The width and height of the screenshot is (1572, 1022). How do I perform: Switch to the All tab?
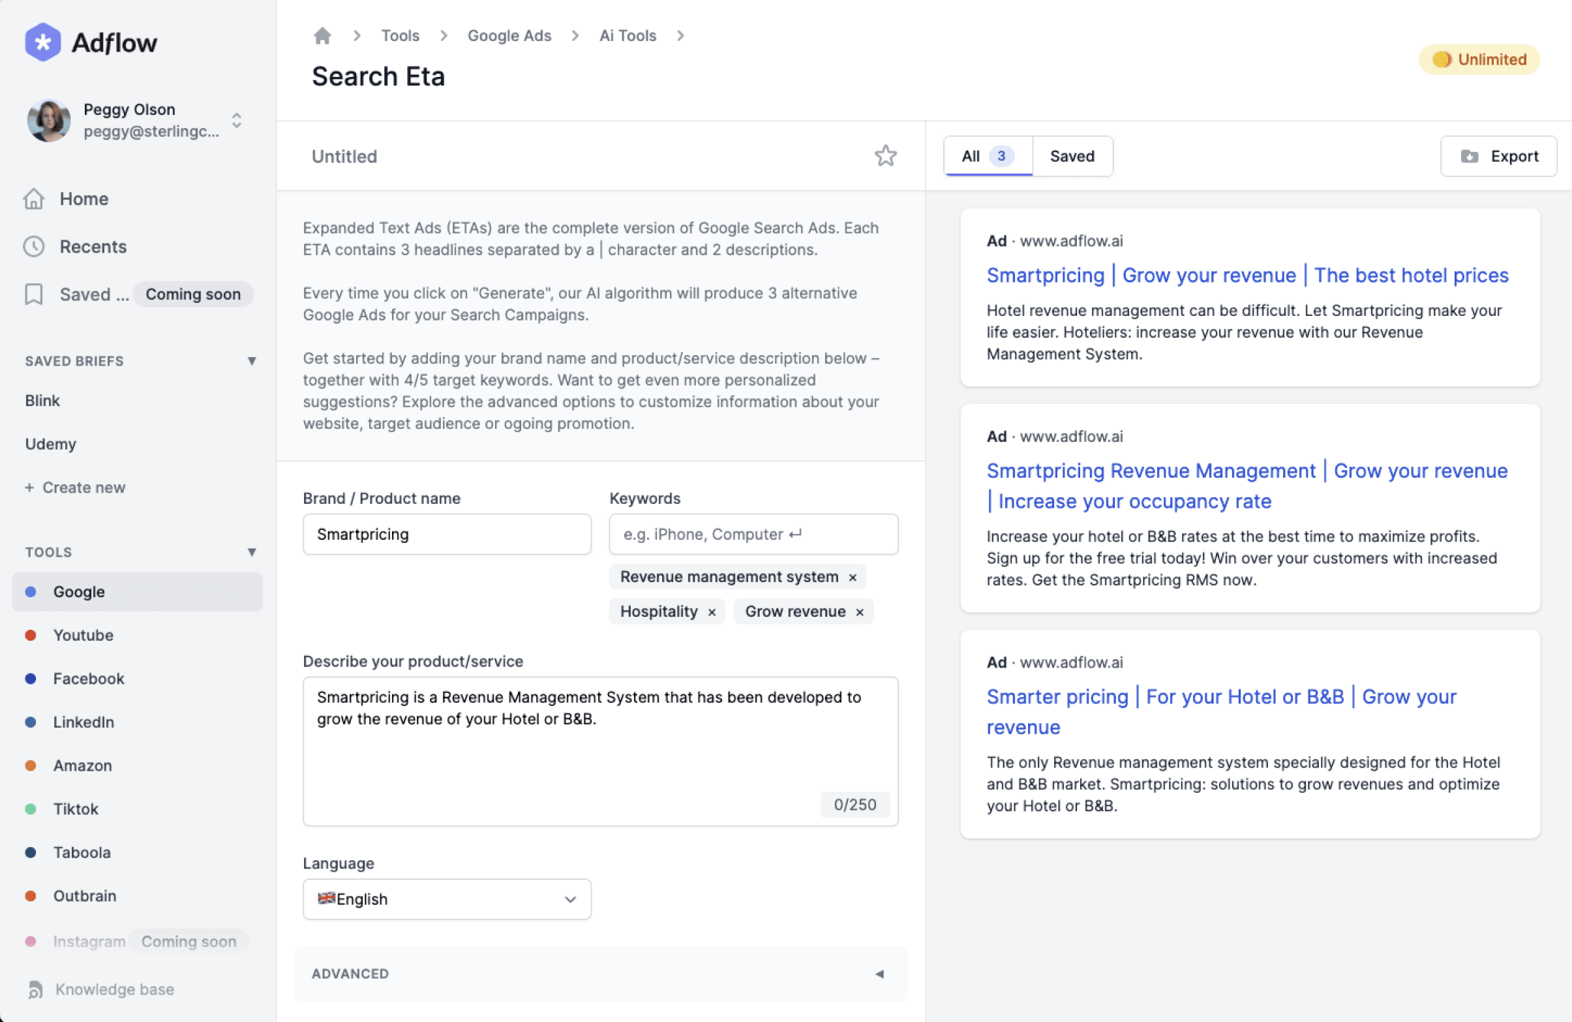click(988, 156)
